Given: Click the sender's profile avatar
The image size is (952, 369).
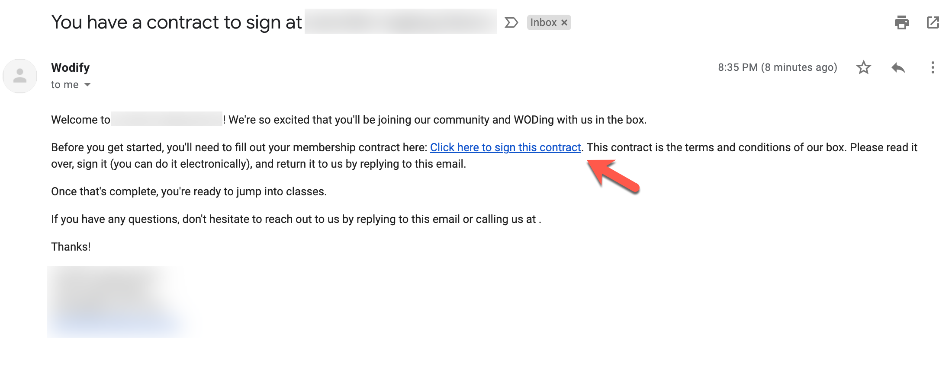Looking at the screenshot, I should point(20,76).
